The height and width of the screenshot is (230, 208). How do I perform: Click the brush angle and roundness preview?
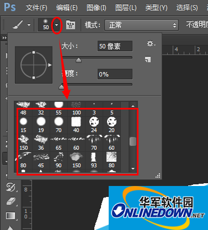[34, 65]
